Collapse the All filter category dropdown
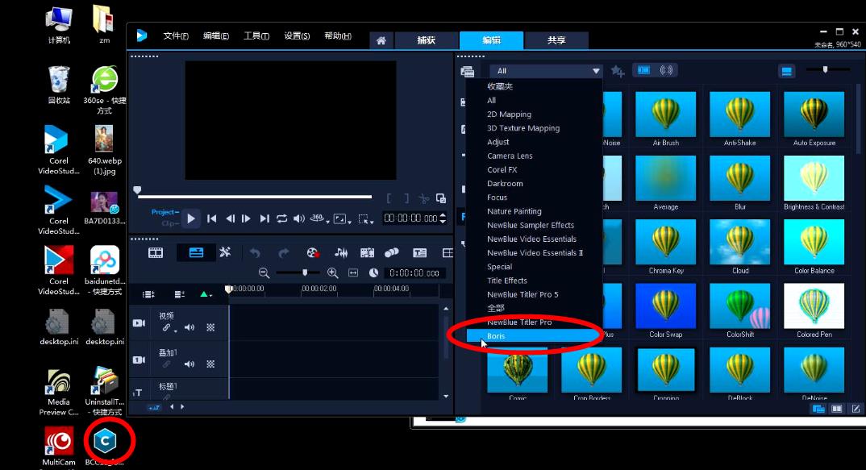The image size is (866, 470). point(595,71)
